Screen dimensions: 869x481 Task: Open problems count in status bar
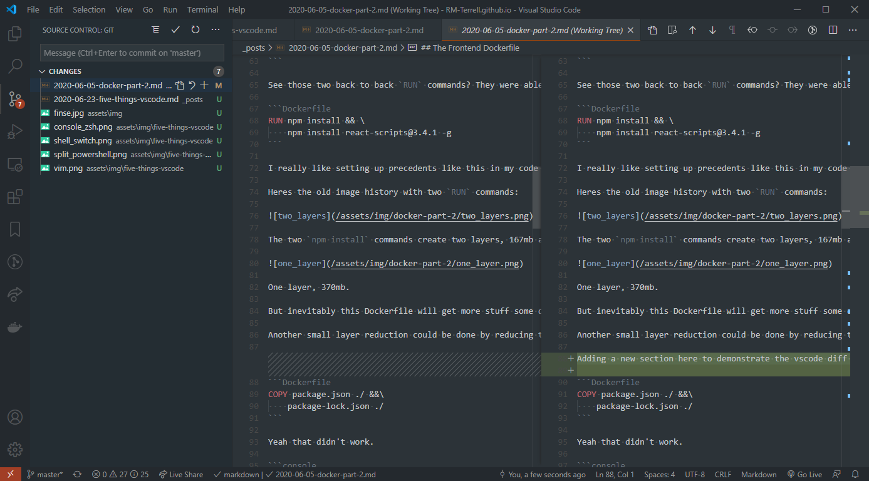pos(120,474)
